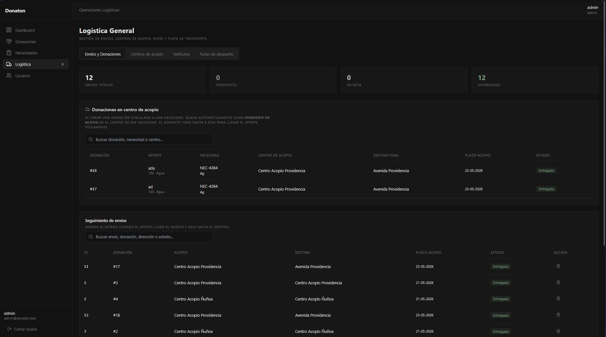Switch to the Envíos y Donaciones tab

(103, 54)
